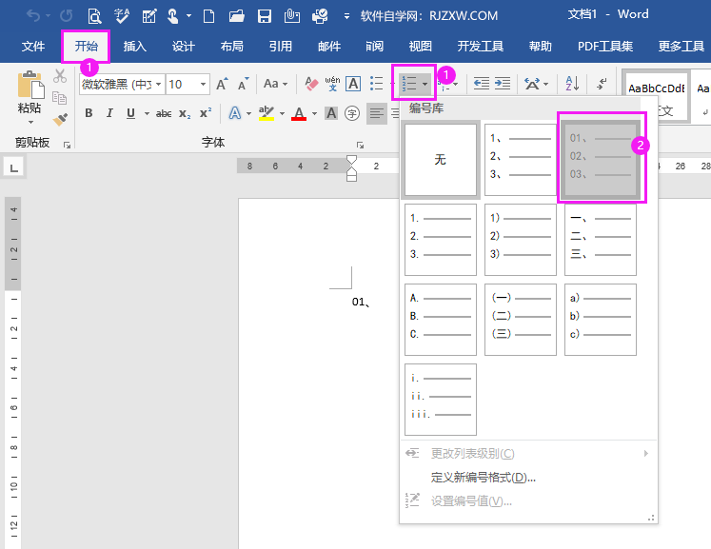Show or hide paragraph marks icon
Image resolution: width=711 pixels, height=549 pixels.
[602, 84]
